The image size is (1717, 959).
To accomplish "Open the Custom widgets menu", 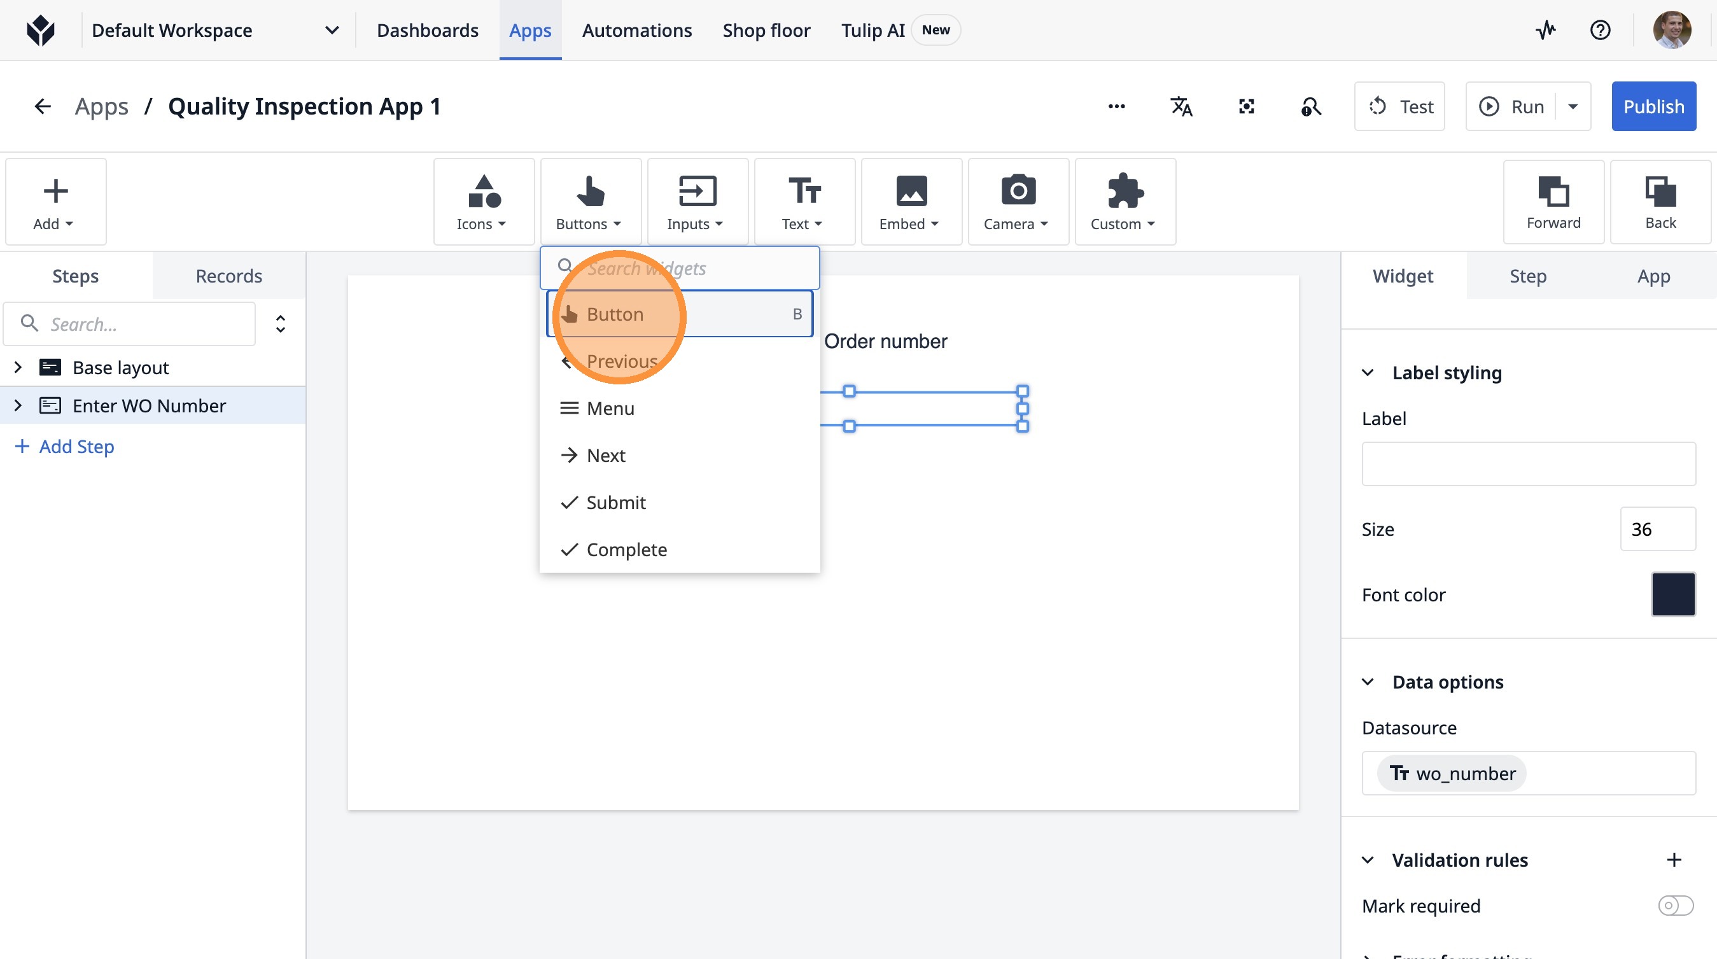I will [1125, 202].
